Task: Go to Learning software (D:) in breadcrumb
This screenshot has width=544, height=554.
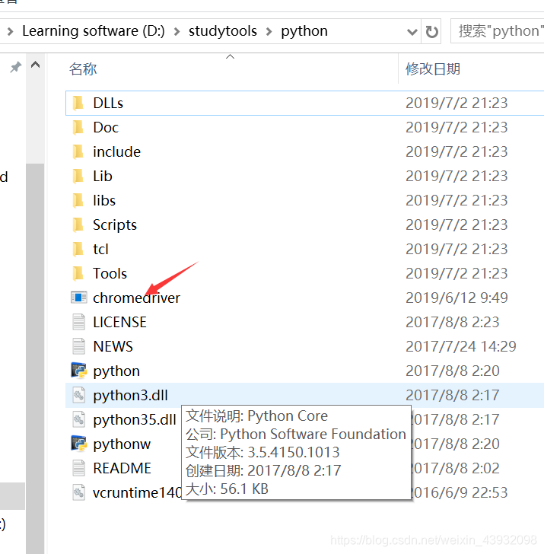Action: pyautogui.click(x=94, y=31)
